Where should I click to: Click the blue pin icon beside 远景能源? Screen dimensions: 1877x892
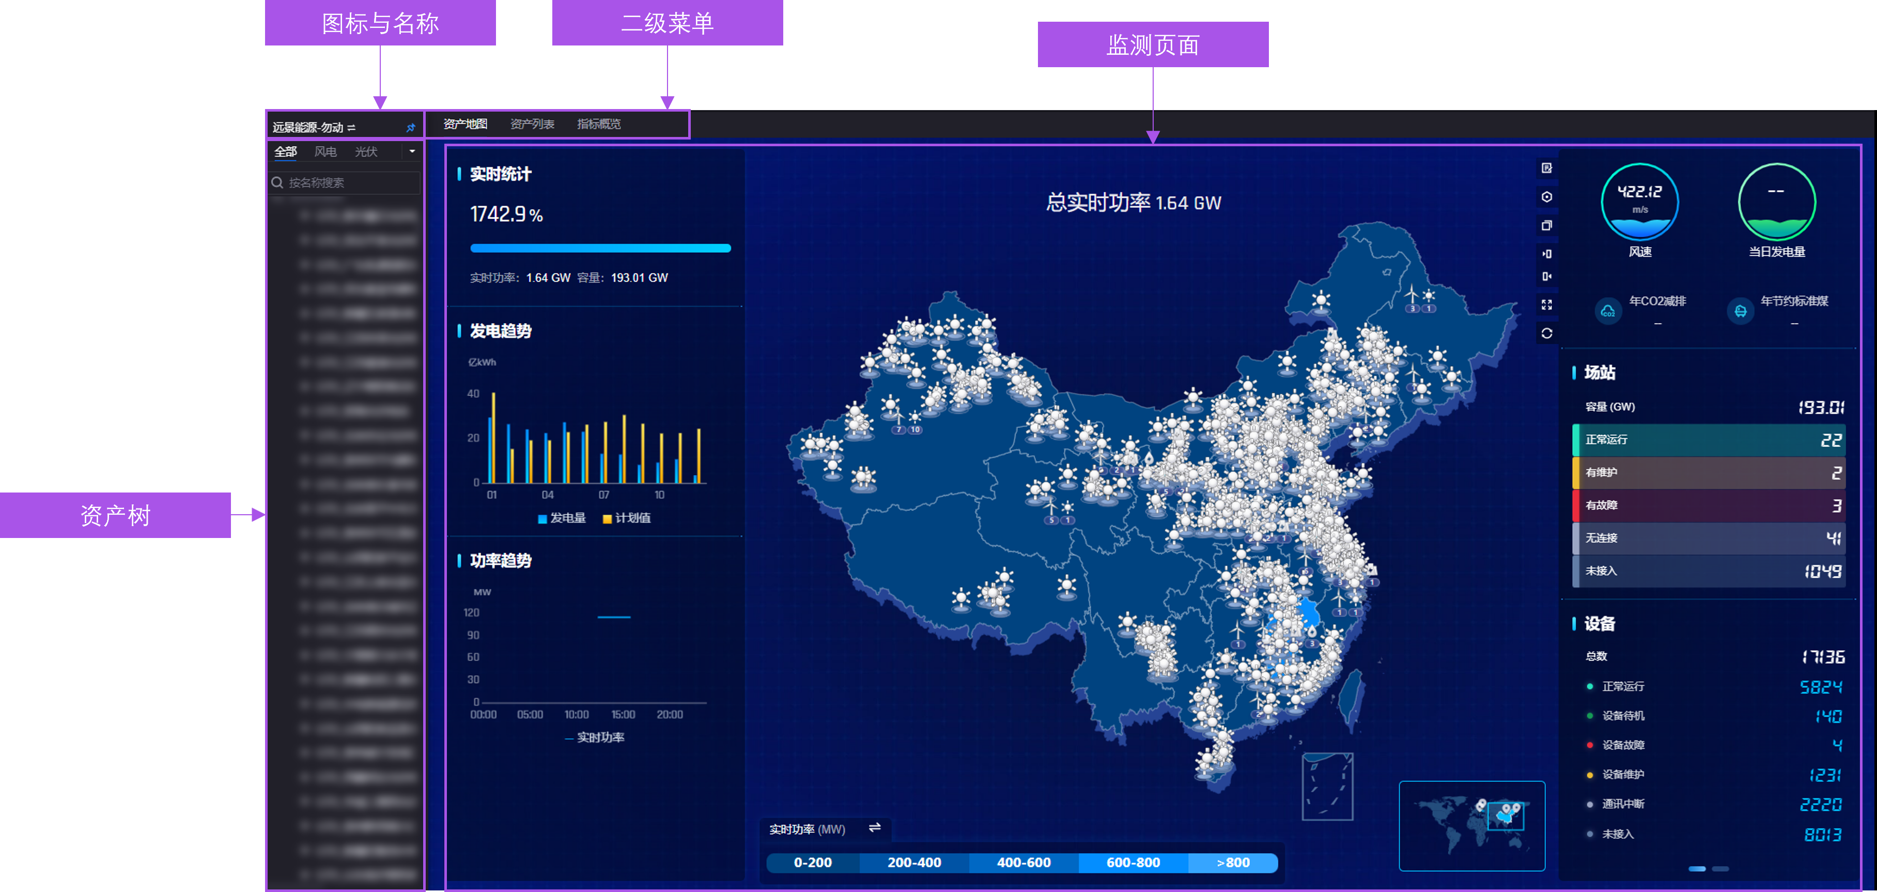point(410,128)
